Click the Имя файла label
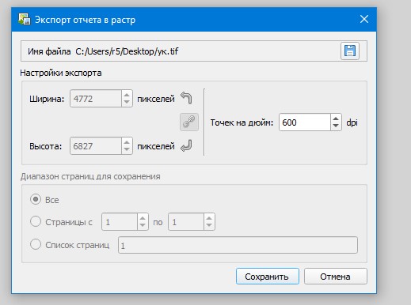The height and width of the screenshot is (305, 411). 49,51
